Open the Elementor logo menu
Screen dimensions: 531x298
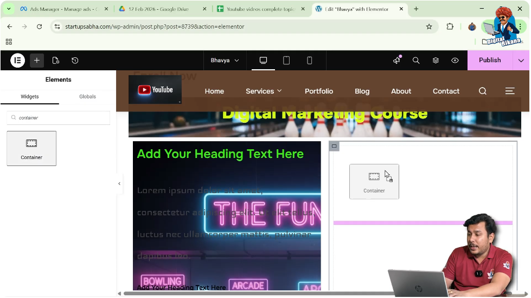click(x=17, y=61)
